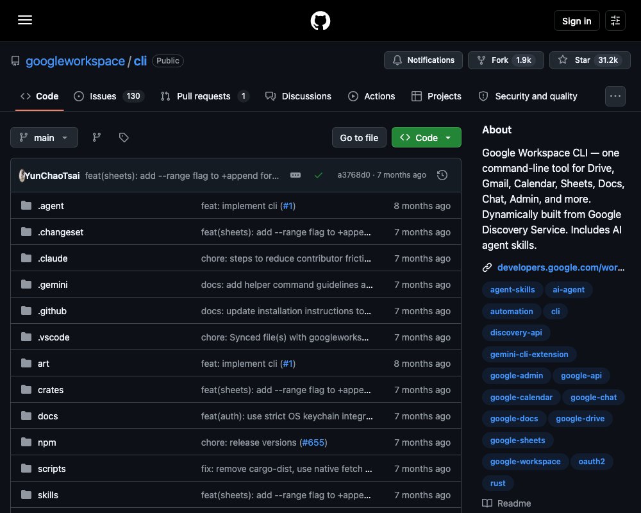Open the cli repository name link
The height and width of the screenshot is (513, 641).
pyautogui.click(x=140, y=61)
